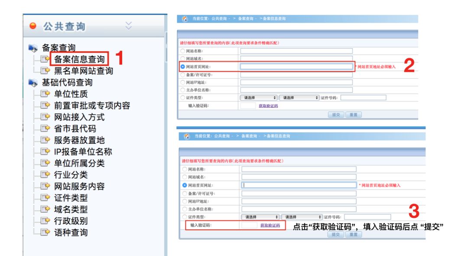This screenshot has width=468, height=256.
Task: Select 主办单位名称 radio in the lower form
Action: tap(185, 209)
